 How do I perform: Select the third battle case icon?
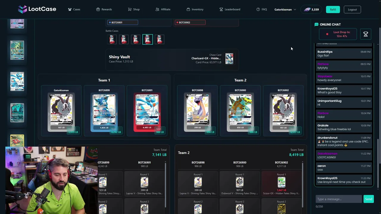pos(136,40)
